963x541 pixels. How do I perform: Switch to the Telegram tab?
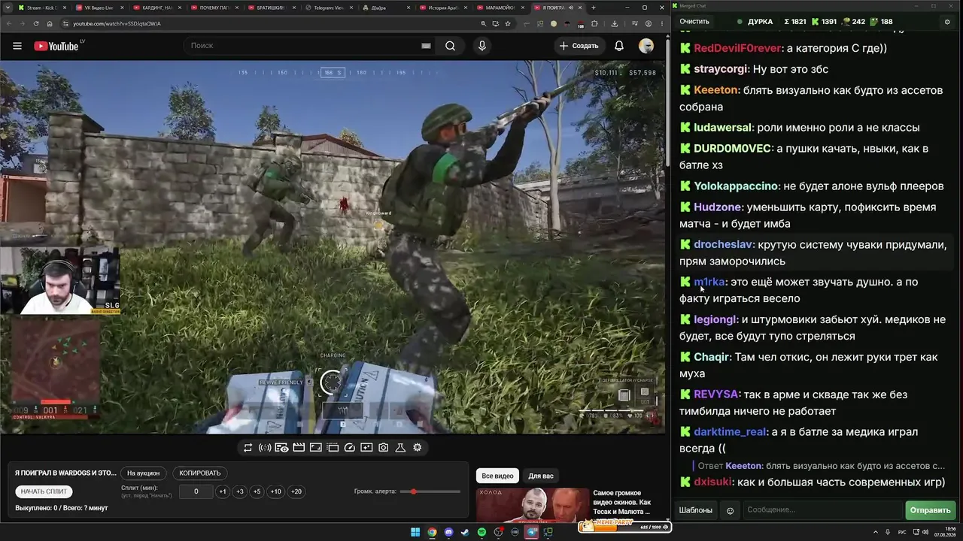[x=327, y=8]
